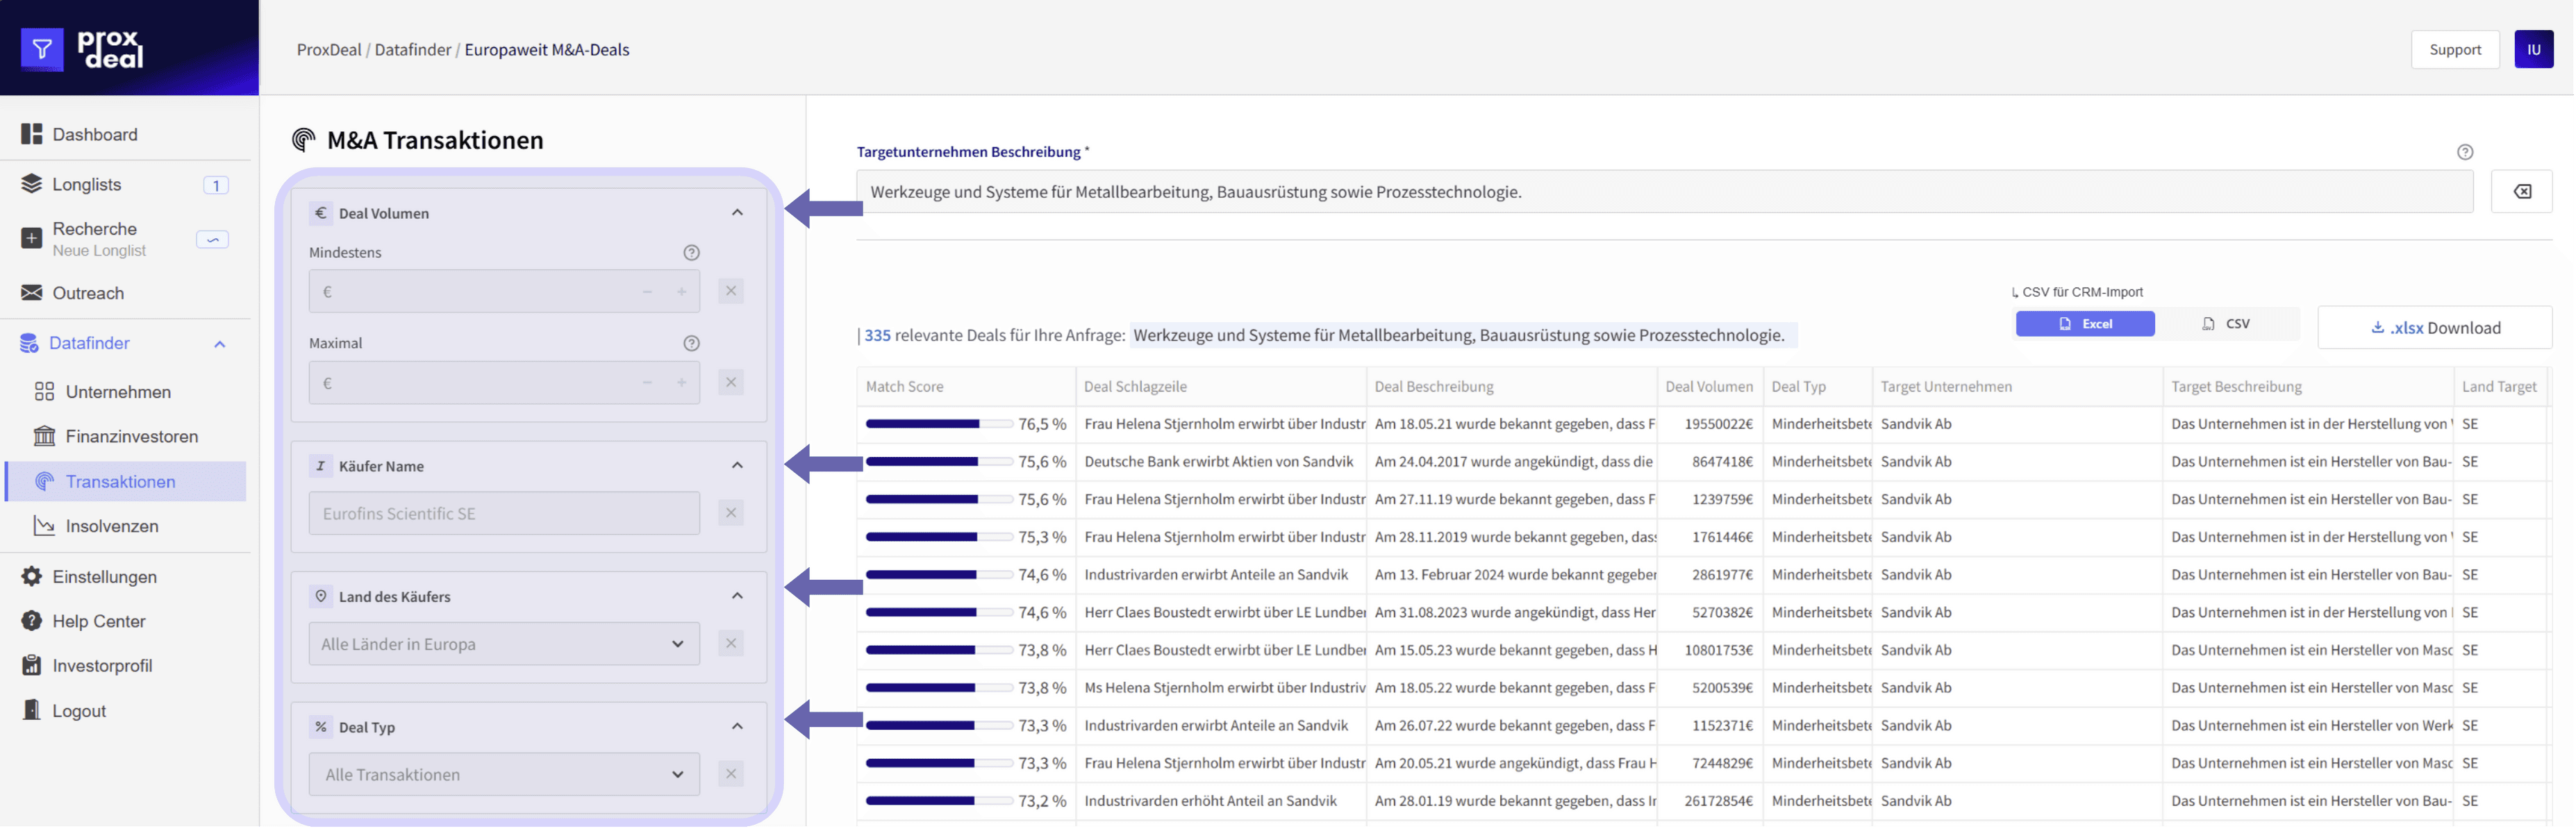The width and height of the screenshot is (2576, 829).
Task: Open the Alle Transaktionen dropdown
Action: point(503,774)
